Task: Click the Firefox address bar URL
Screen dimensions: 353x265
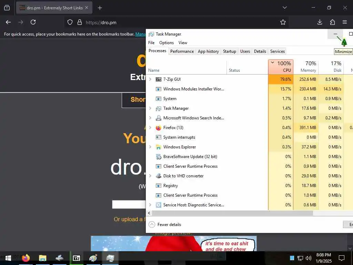Action: pyautogui.click(x=101, y=22)
